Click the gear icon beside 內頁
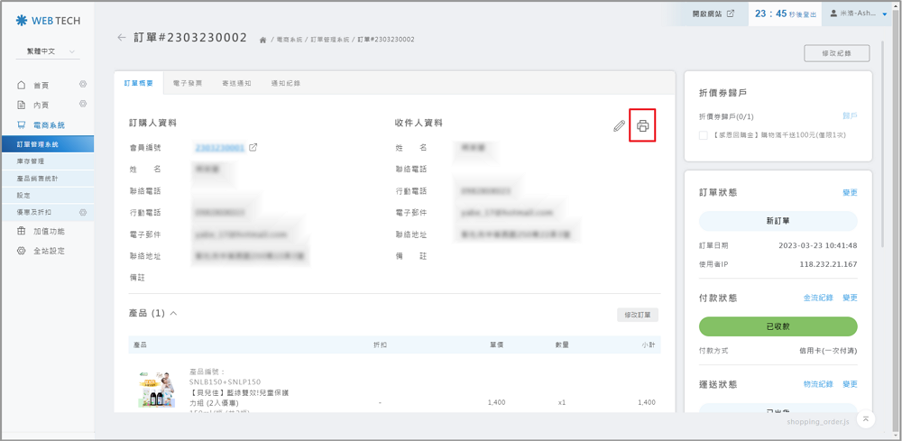902x441 pixels. click(x=83, y=105)
